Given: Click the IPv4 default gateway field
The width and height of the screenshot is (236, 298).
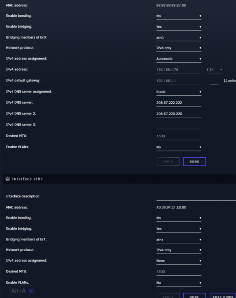Looking at the screenshot, I should pos(179,81).
